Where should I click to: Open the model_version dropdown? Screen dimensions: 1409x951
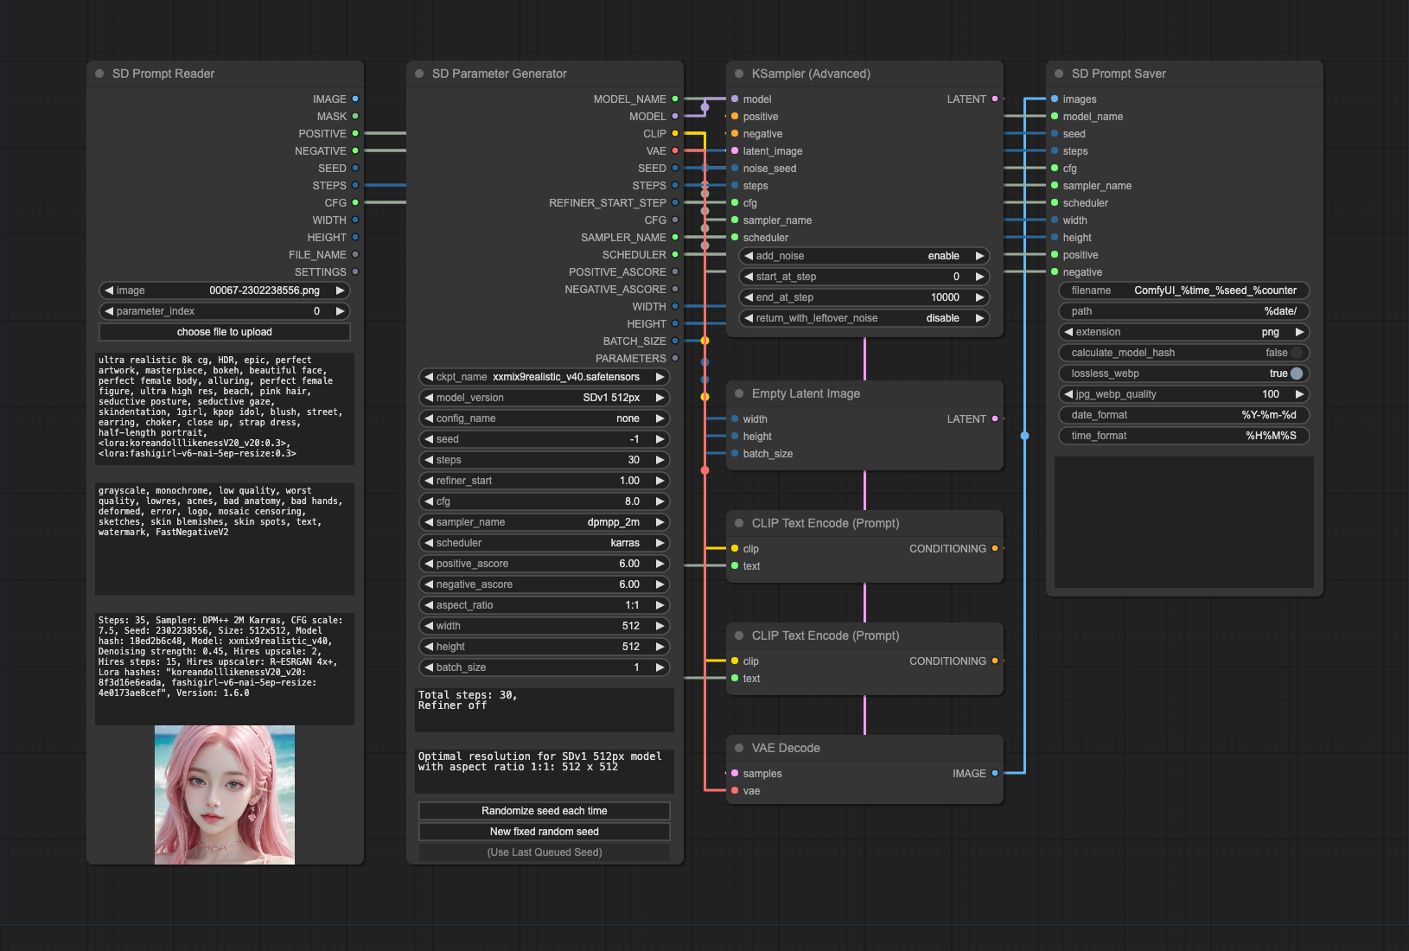(x=545, y=398)
